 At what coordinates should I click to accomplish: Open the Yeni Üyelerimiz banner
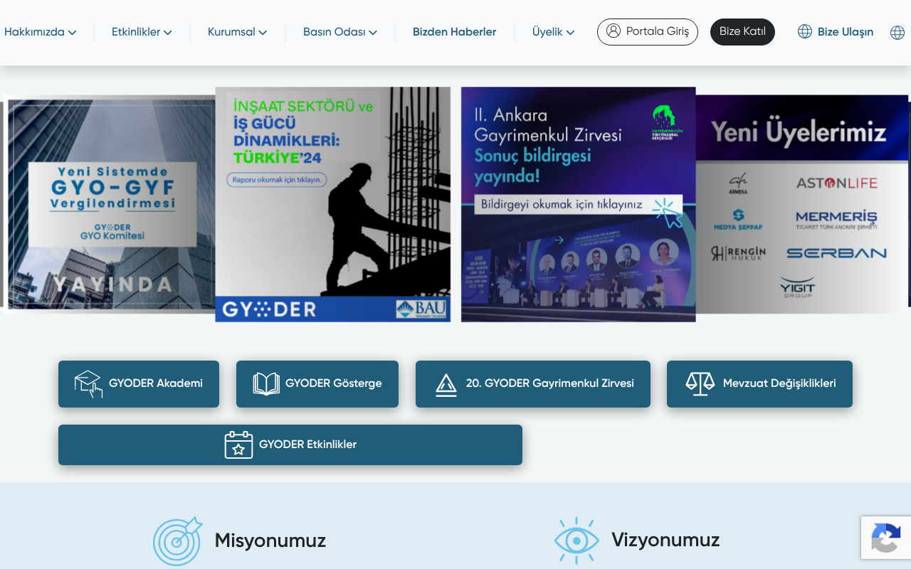pos(802,205)
